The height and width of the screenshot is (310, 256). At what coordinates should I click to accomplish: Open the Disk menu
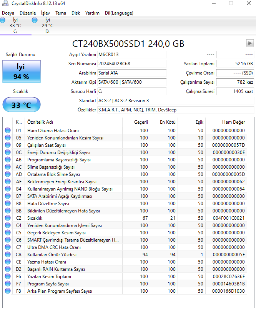click(x=76, y=13)
